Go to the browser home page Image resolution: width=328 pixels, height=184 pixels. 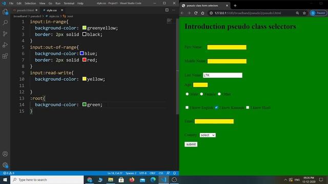pyautogui.click(x=203, y=13)
